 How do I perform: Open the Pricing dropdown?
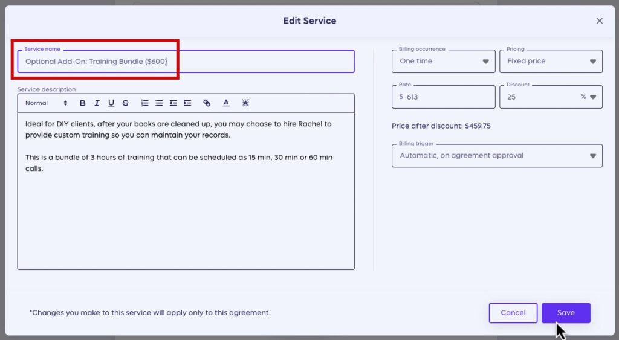click(x=551, y=61)
